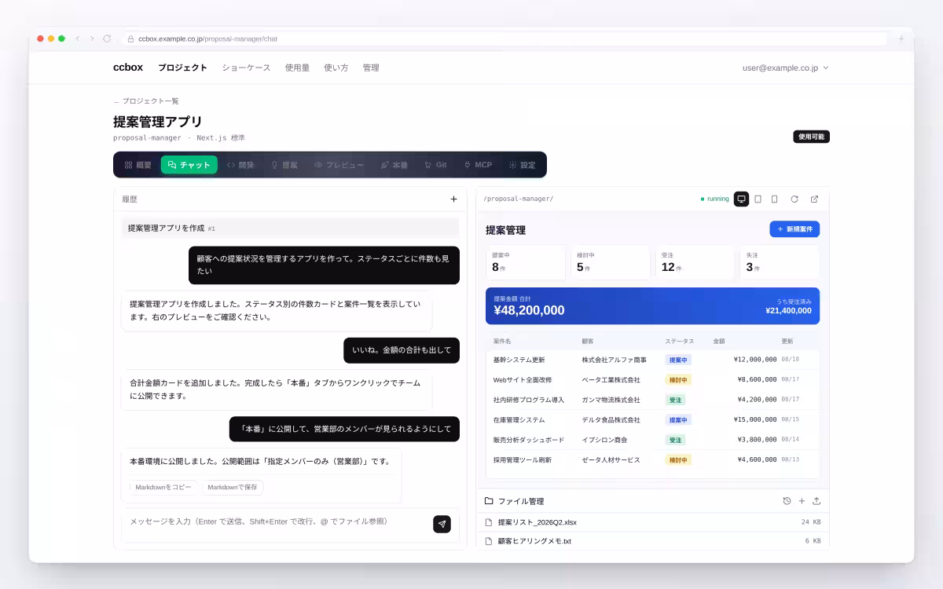Viewport: 943px width, 589px height.
Task: Open the user@example.co.jp account dropdown
Action: tap(785, 68)
